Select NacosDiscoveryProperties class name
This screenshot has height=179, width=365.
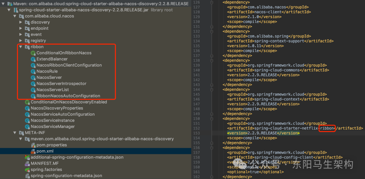tap(57, 108)
